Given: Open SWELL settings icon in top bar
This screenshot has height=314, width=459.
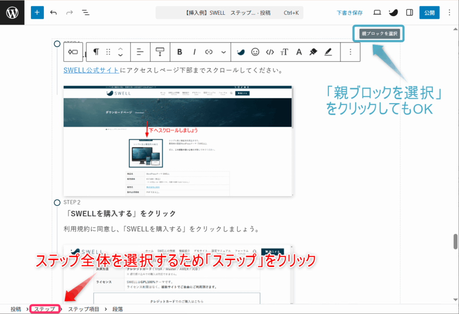Looking at the screenshot, I should coord(393,13).
